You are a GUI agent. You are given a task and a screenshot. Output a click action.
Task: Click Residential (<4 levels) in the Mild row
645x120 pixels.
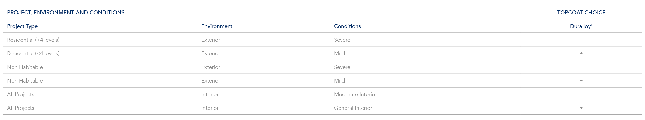coord(33,53)
